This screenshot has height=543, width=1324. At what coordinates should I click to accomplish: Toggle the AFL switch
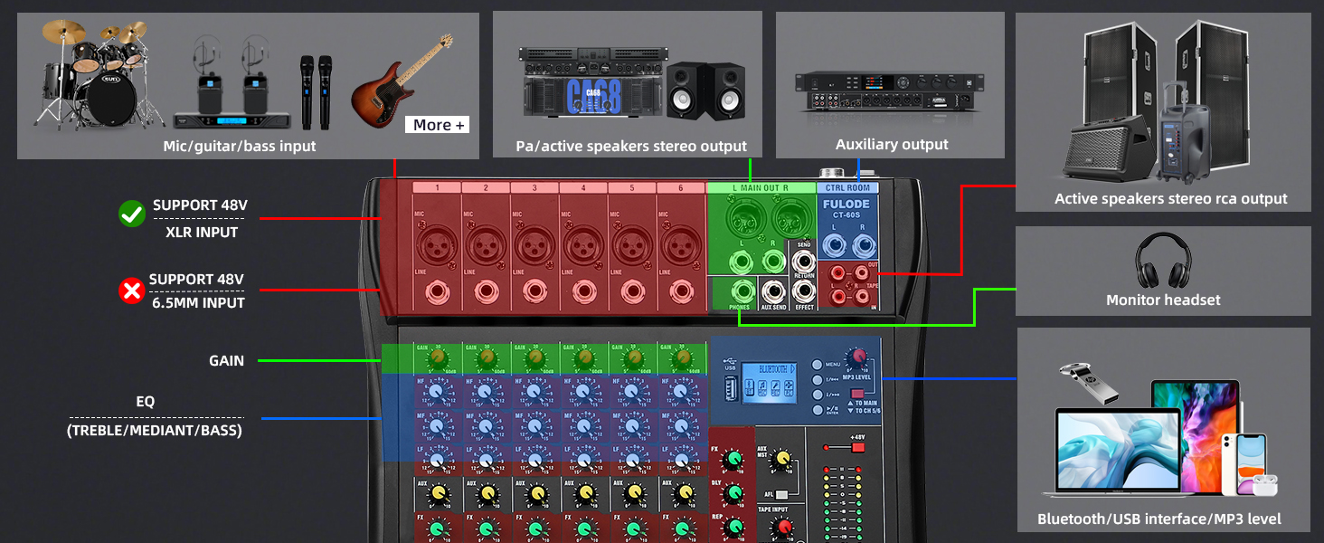781,494
